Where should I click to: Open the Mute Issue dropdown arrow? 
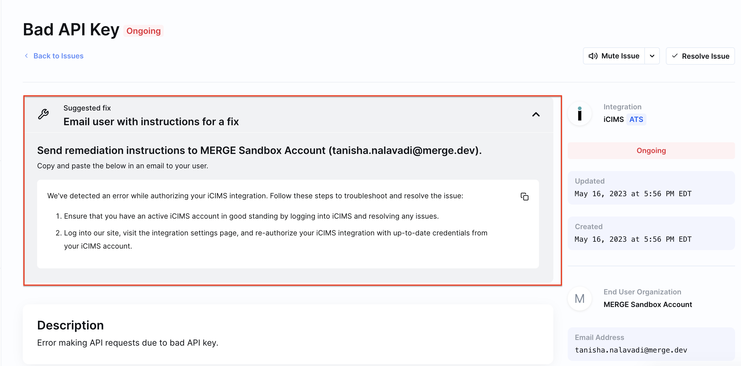tap(652, 56)
